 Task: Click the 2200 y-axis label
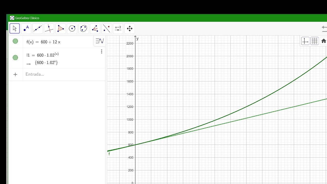pos(130,43)
